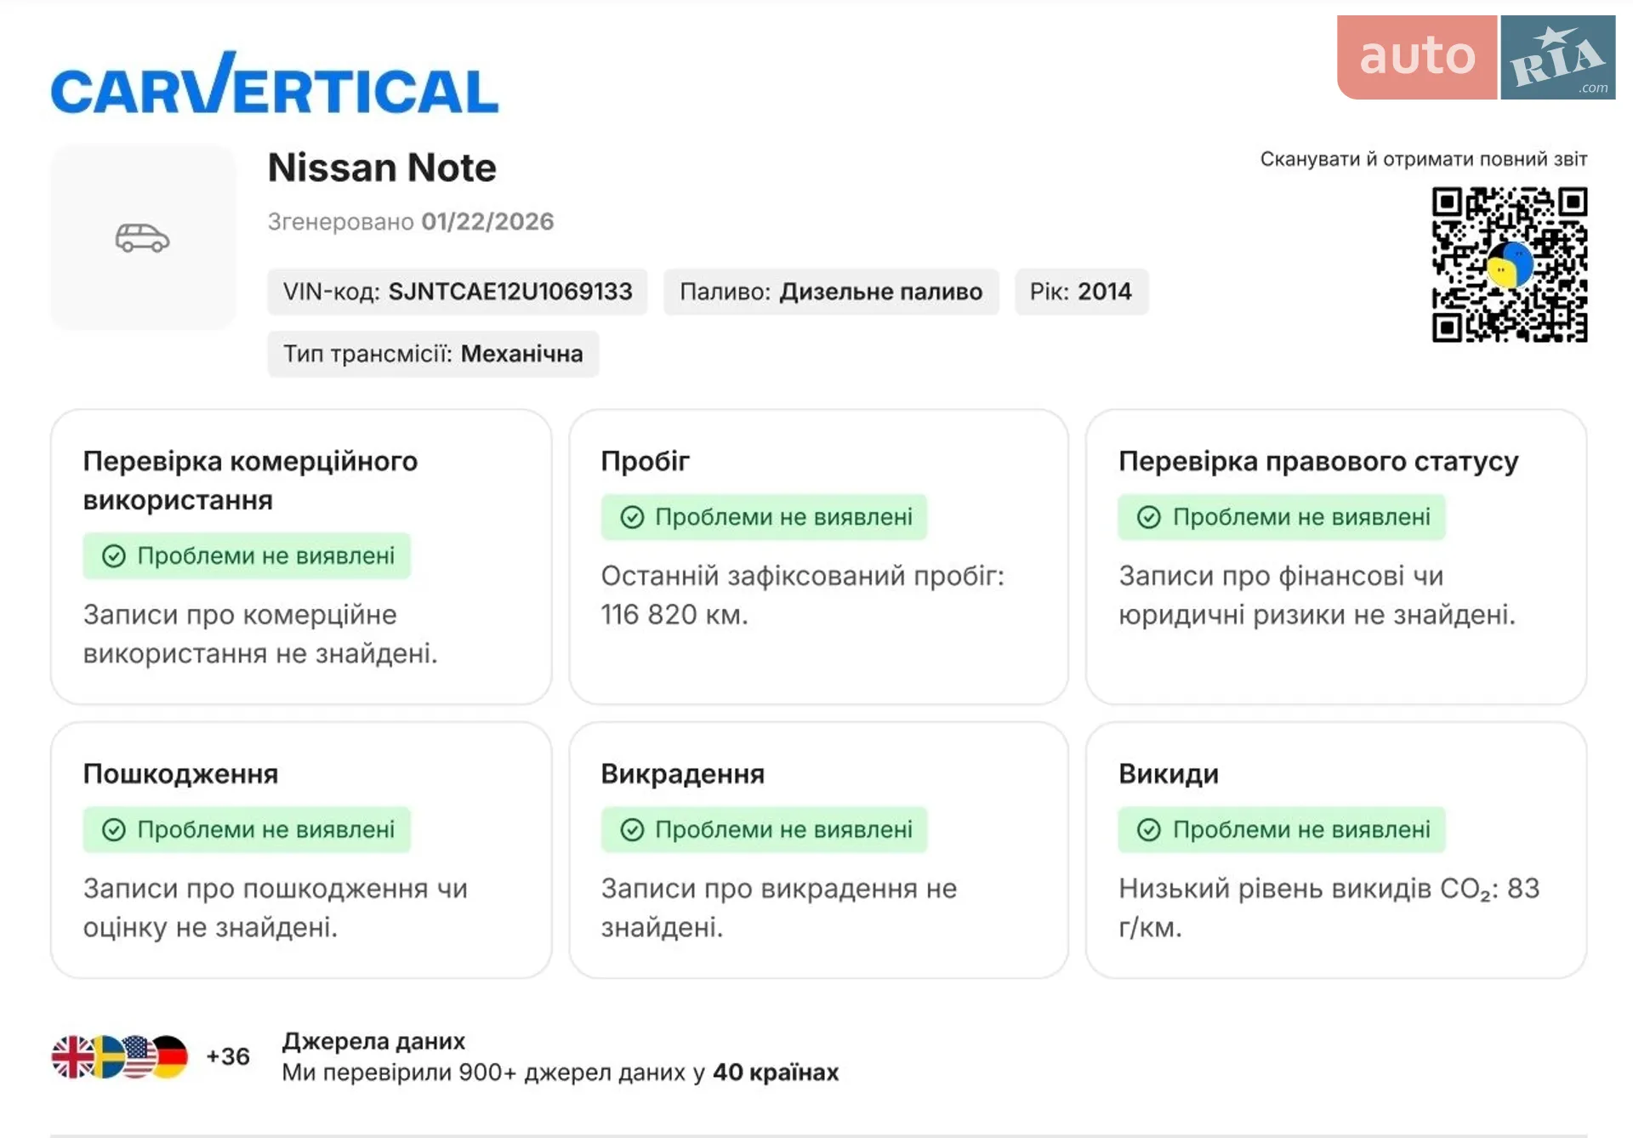Click the text about фінансові чи юридичні ризики
The image size is (1633, 1138).
(x=1317, y=595)
